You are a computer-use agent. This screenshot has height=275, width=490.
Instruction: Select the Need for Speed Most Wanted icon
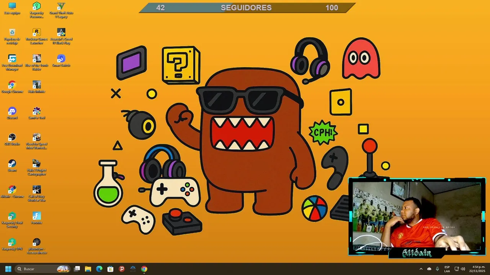37,141
